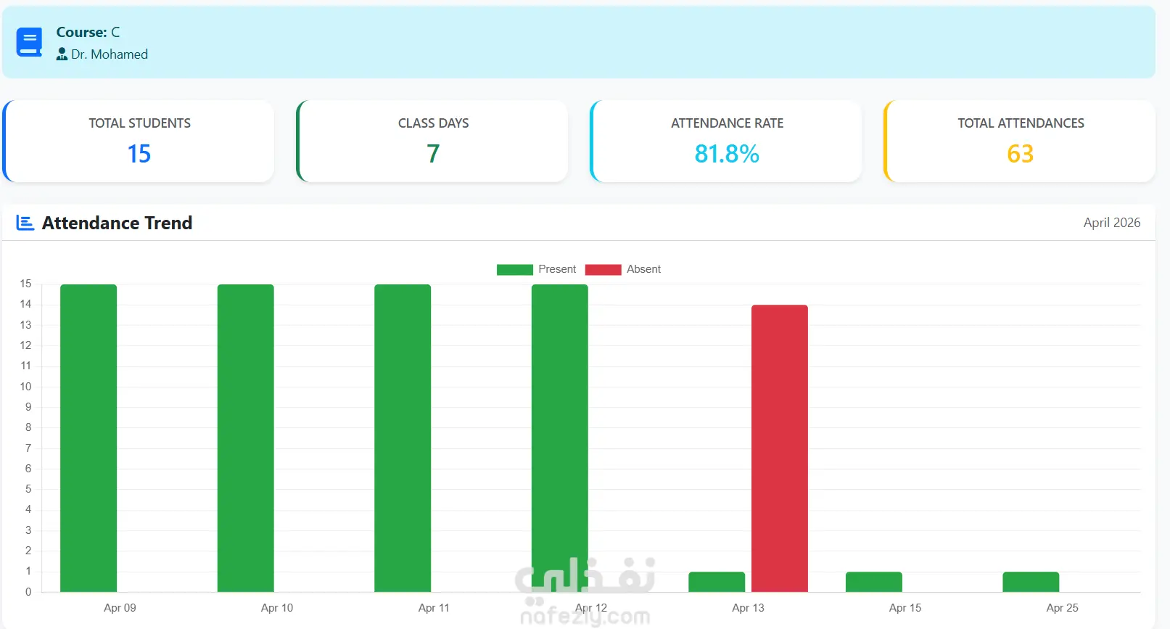Click the Apr 15 green present bar
1170x629 pixels.
click(874, 582)
